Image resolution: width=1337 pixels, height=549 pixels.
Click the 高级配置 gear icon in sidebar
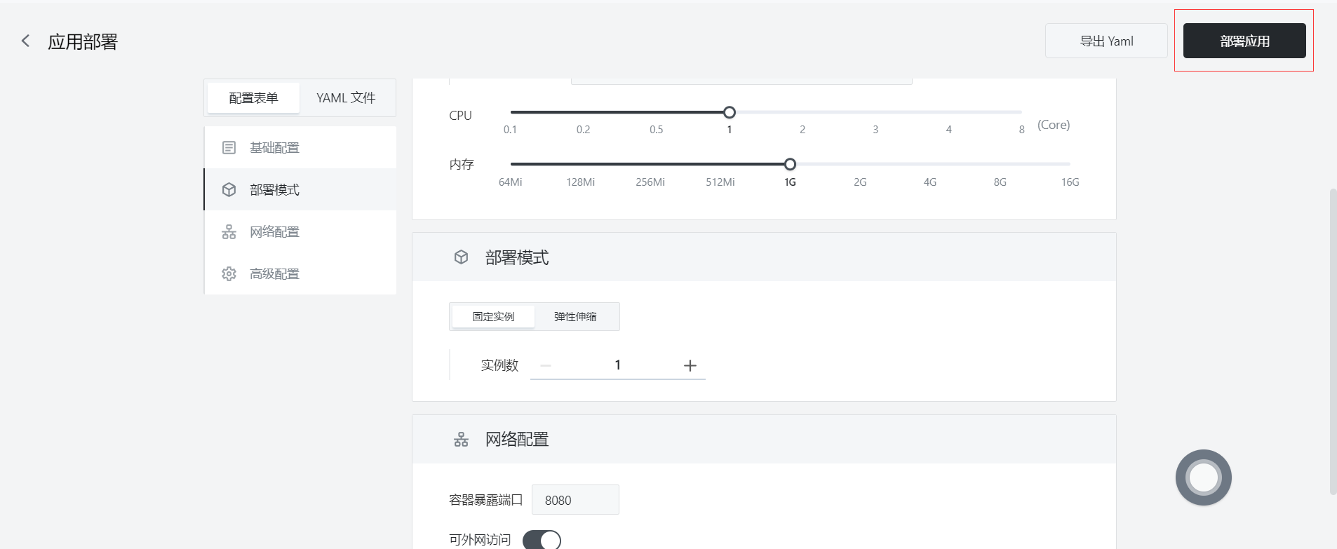point(229,273)
